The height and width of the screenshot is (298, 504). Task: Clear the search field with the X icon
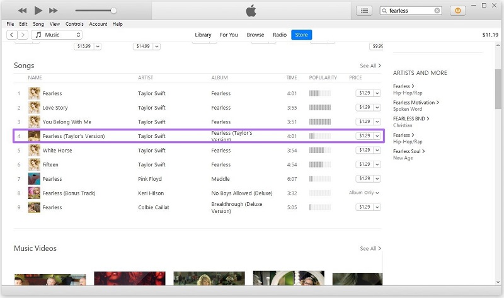click(437, 11)
